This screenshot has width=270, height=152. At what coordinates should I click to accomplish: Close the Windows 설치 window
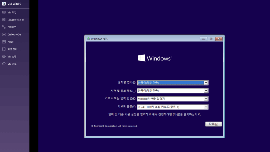click(x=219, y=39)
